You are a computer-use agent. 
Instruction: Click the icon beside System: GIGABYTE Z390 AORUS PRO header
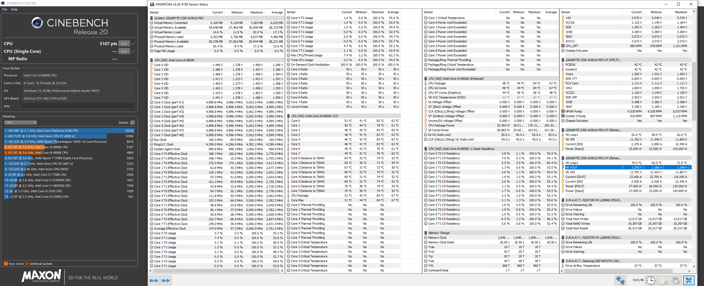151,18
